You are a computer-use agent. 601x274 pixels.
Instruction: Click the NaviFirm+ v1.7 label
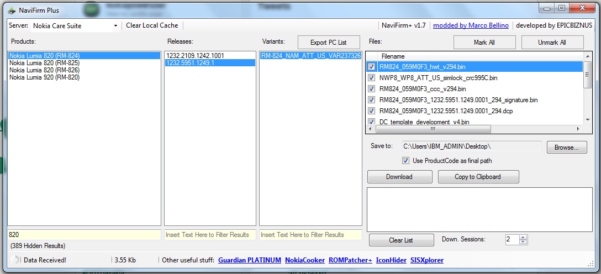404,25
